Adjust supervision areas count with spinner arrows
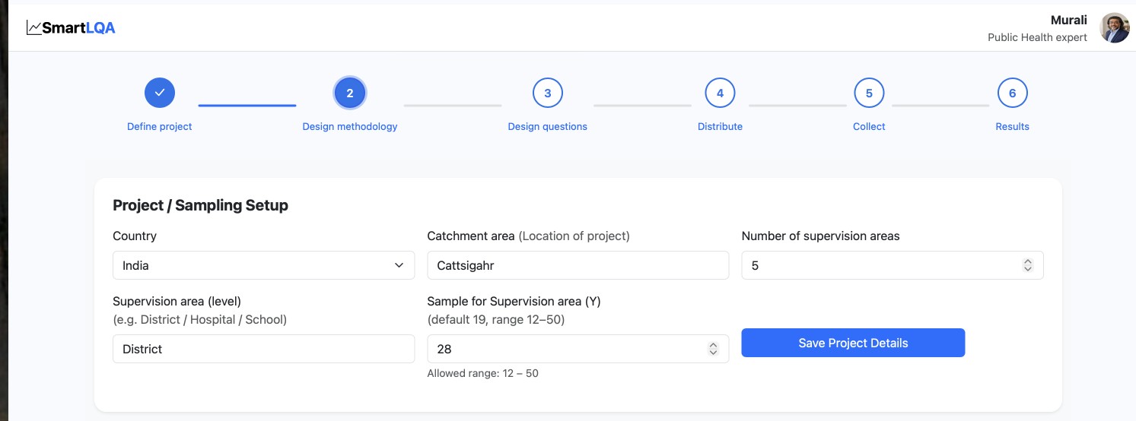Image resolution: width=1136 pixels, height=421 pixels. pos(1028,265)
